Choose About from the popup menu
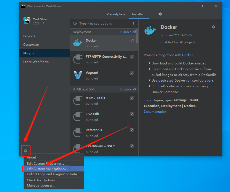The image size is (230, 192). pos(54,157)
